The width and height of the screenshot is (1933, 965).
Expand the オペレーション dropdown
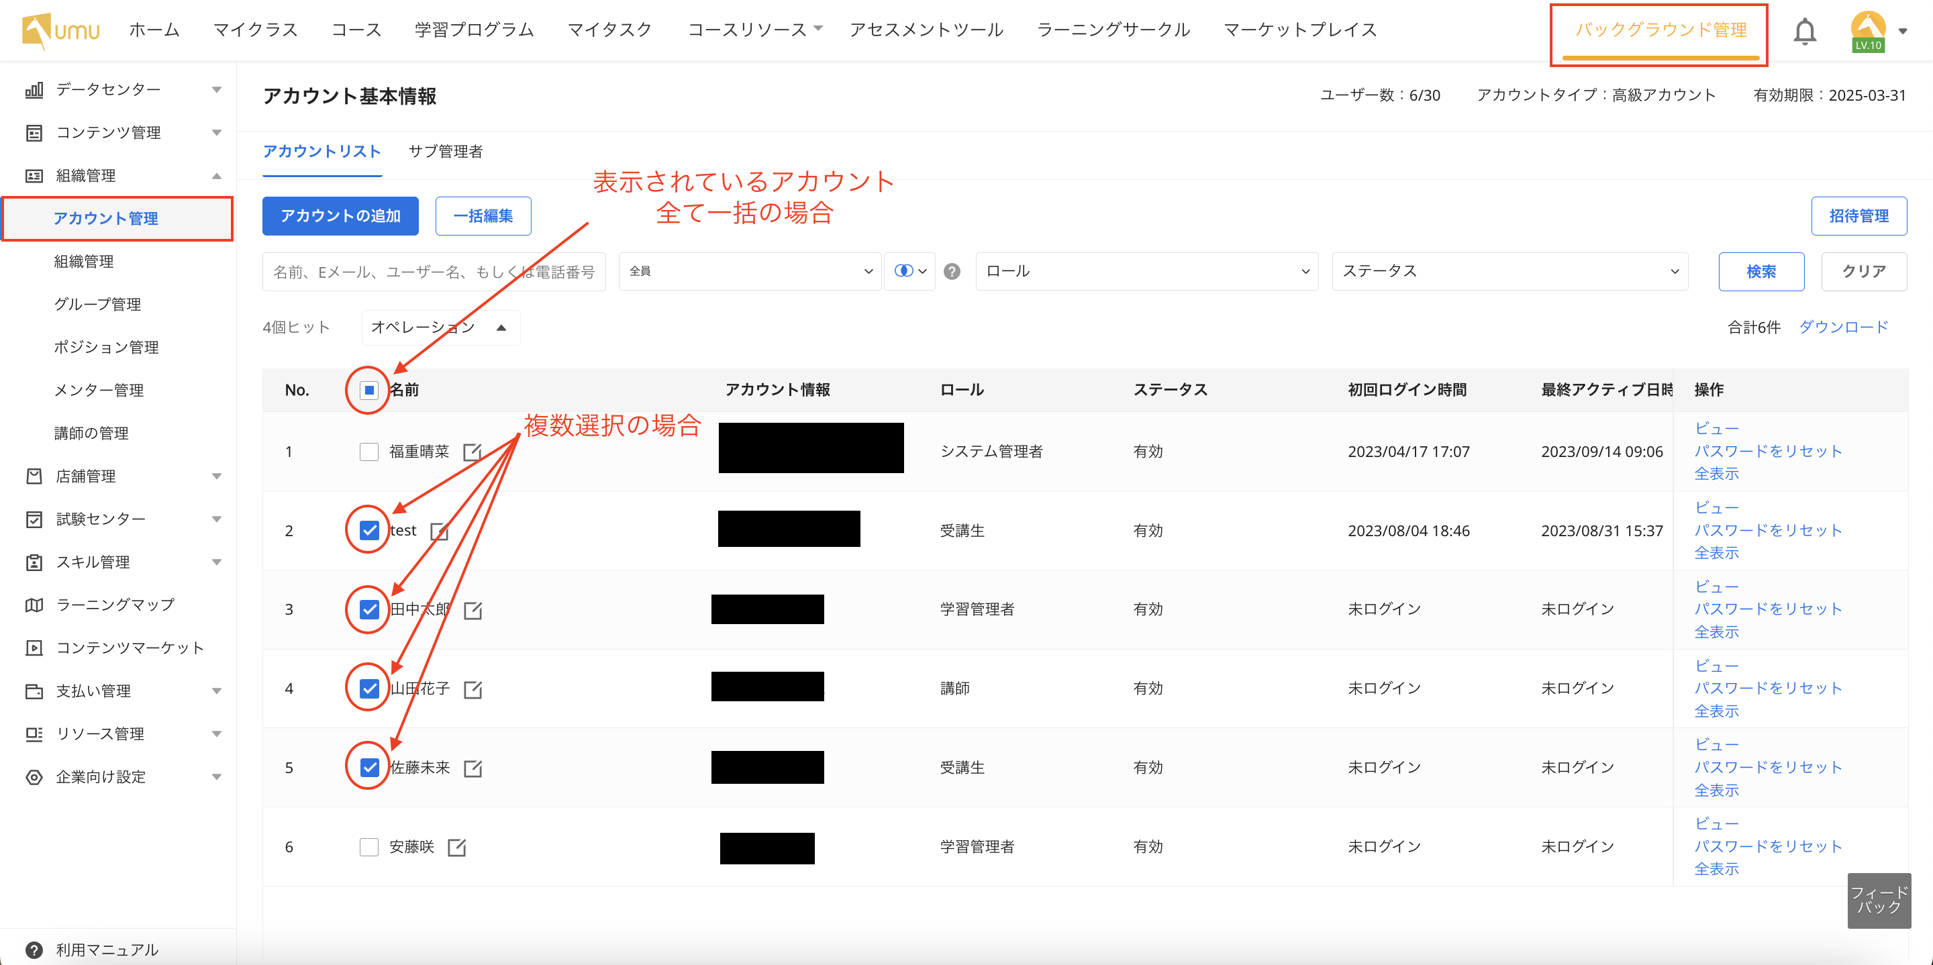coord(440,328)
